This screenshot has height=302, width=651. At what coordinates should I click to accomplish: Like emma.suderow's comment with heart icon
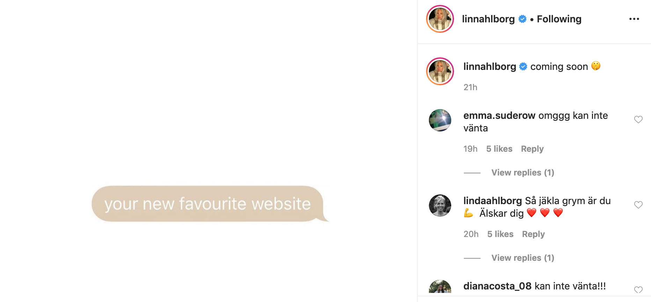pos(638,120)
